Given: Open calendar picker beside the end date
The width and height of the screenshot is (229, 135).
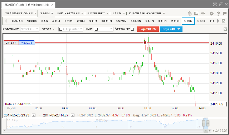Looking at the screenshot, I should pyautogui.click(x=73, y=115).
